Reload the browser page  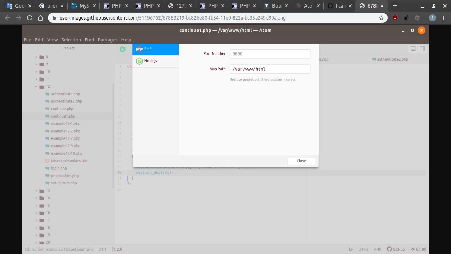(x=29, y=18)
